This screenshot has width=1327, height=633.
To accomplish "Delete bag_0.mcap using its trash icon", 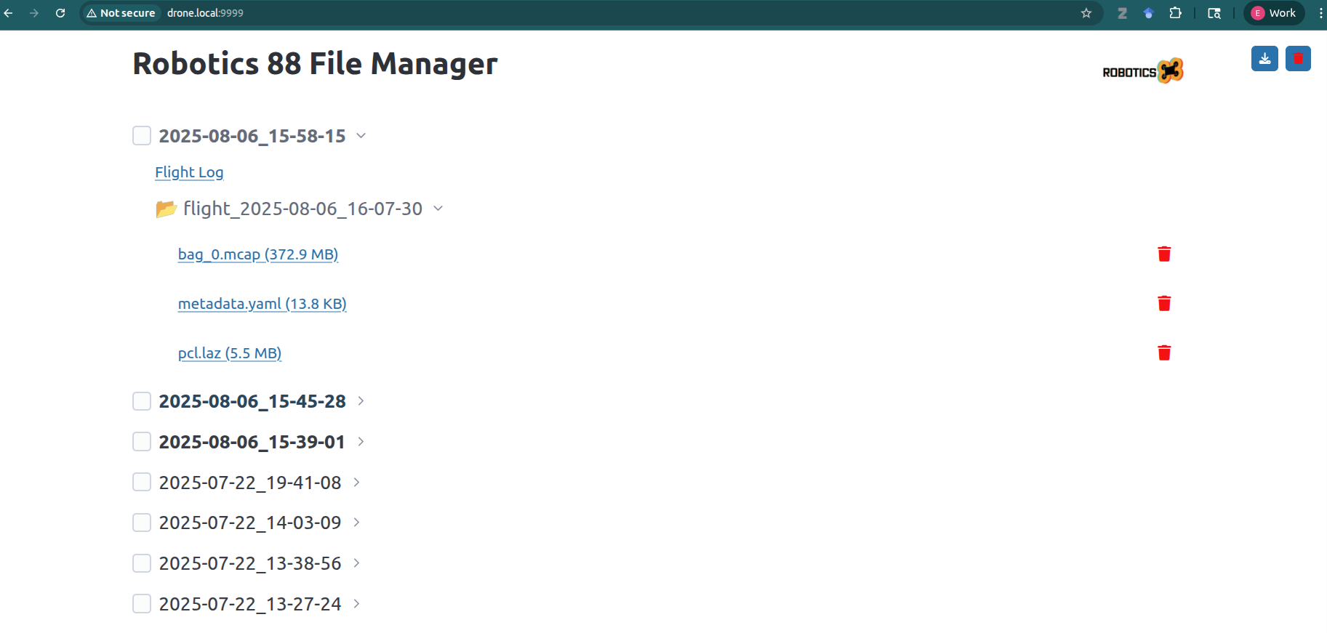I will pyautogui.click(x=1164, y=254).
